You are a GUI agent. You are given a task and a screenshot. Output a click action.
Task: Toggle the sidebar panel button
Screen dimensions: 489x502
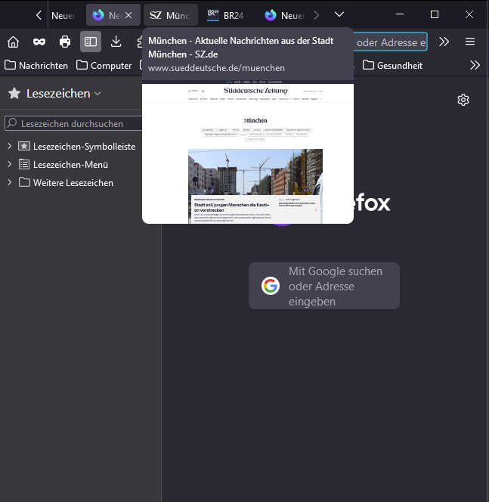pyautogui.click(x=91, y=42)
